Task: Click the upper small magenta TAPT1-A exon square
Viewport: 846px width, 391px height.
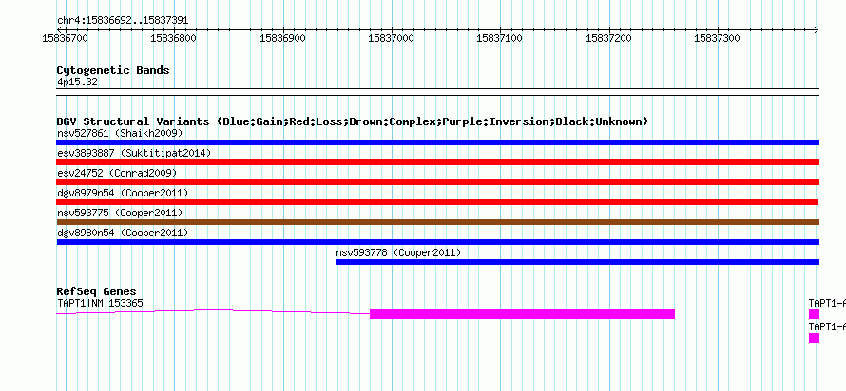Action: tap(814, 314)
